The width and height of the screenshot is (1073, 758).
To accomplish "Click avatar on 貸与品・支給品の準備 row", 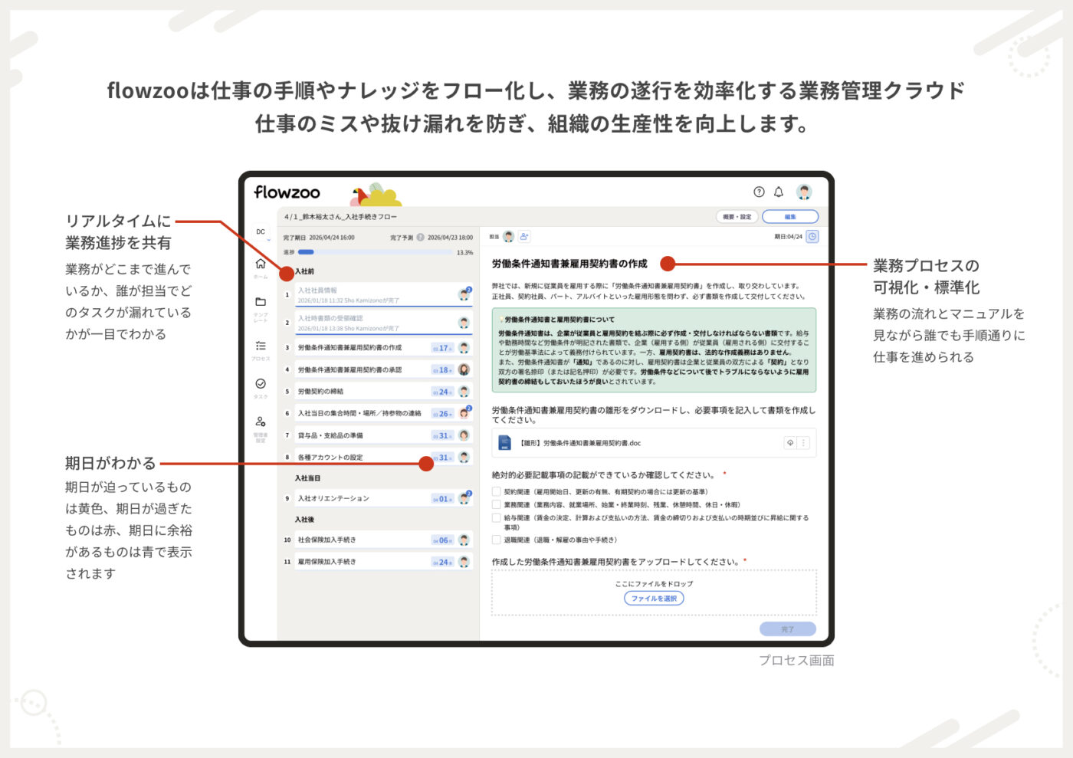I will (464, 435).
